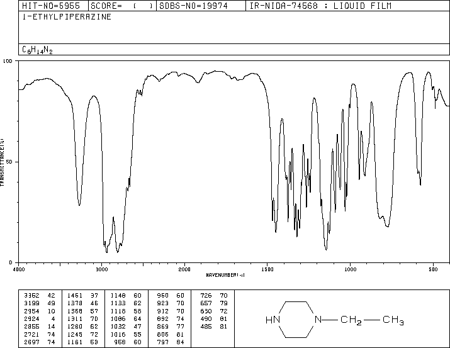Select the SDBS-NO=19974 header cell
This screenshot has height=348, width=450.
pos(193,6)
